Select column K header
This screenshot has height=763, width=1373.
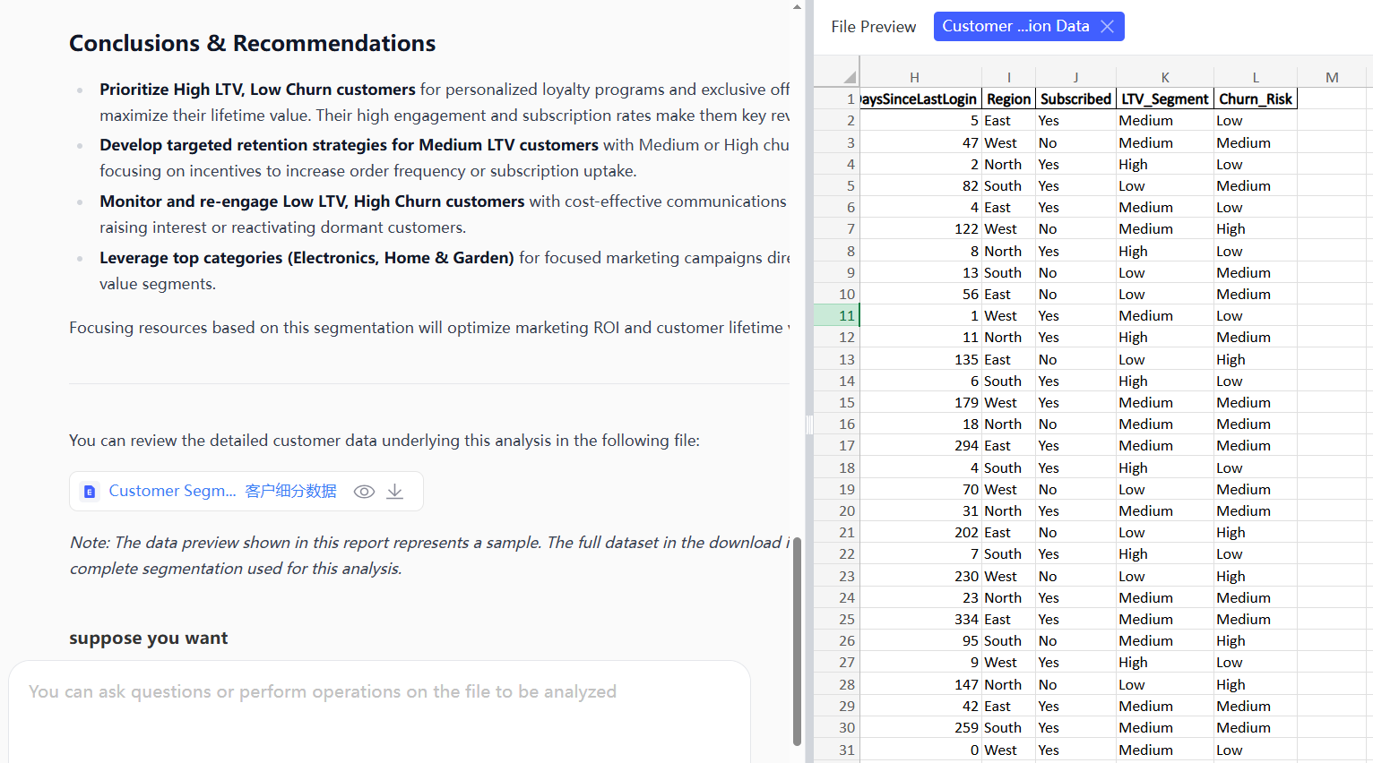click(x=1164, y=77)
